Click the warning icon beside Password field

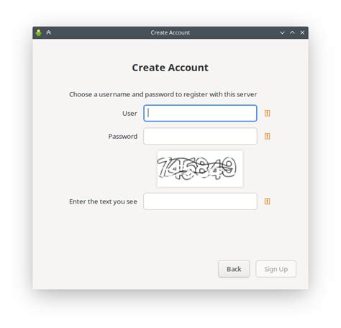coord(267,136)
